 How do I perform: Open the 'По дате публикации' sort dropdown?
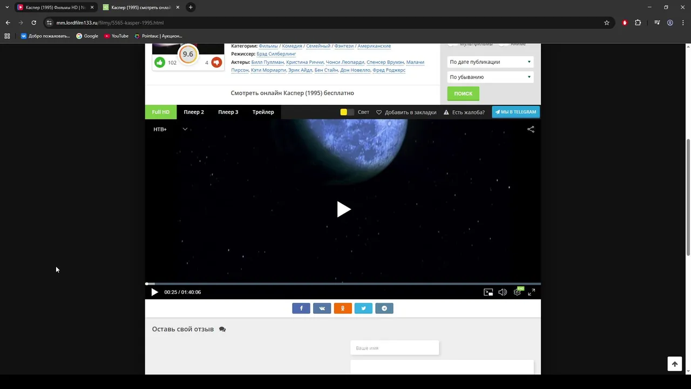click(490, 62)
